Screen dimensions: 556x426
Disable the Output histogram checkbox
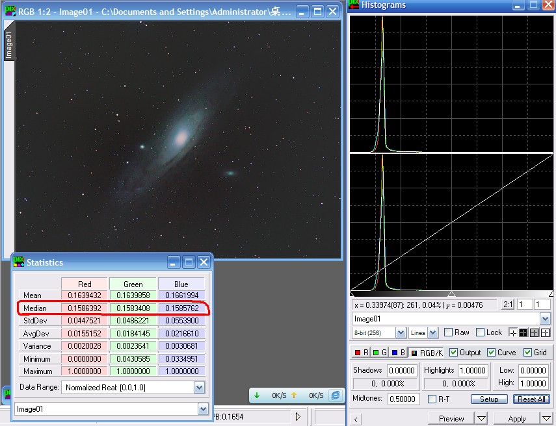pos(454,353)
